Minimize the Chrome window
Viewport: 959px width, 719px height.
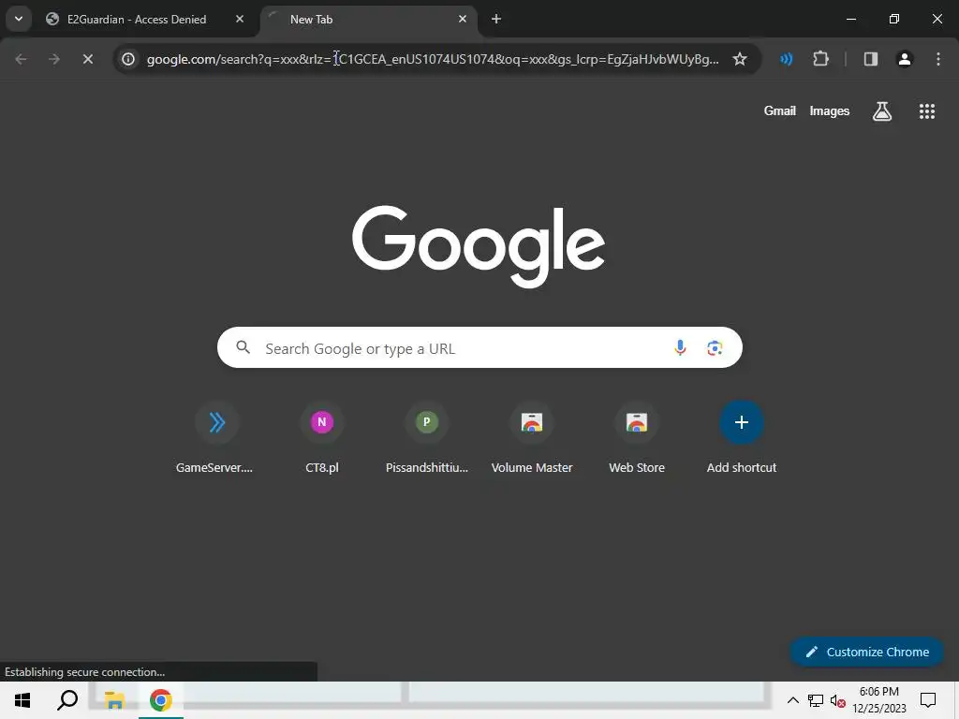(850, 19)
